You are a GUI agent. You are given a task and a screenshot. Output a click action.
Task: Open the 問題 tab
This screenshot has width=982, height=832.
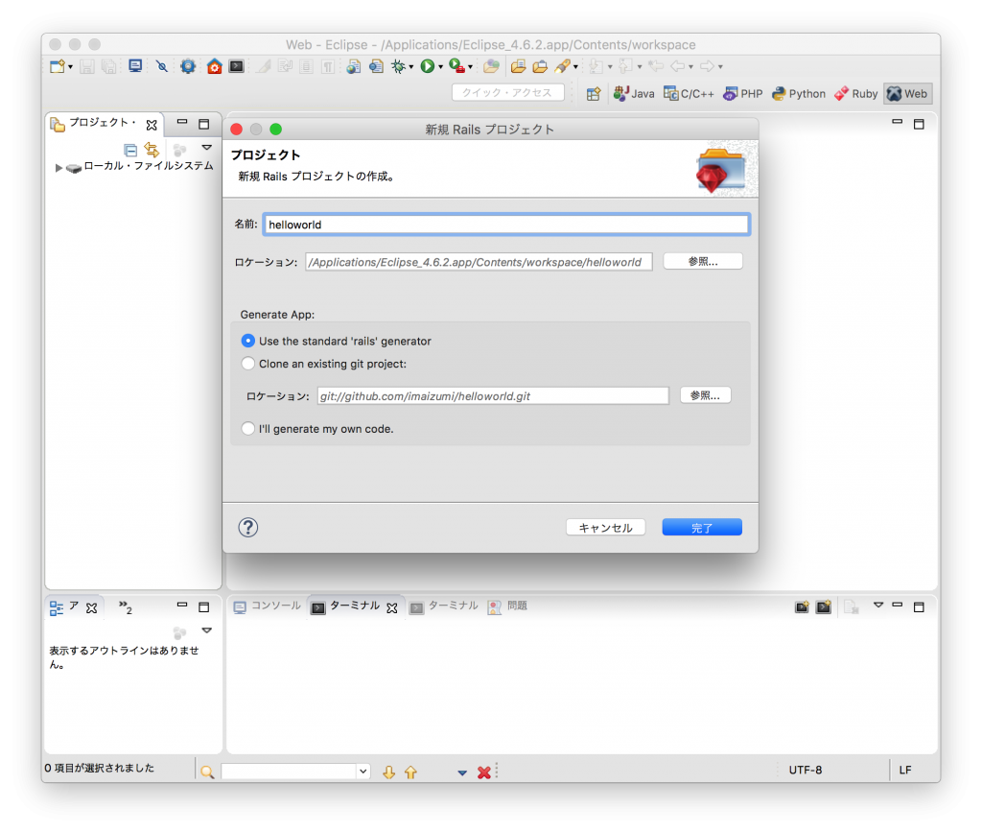coord(508,606)
